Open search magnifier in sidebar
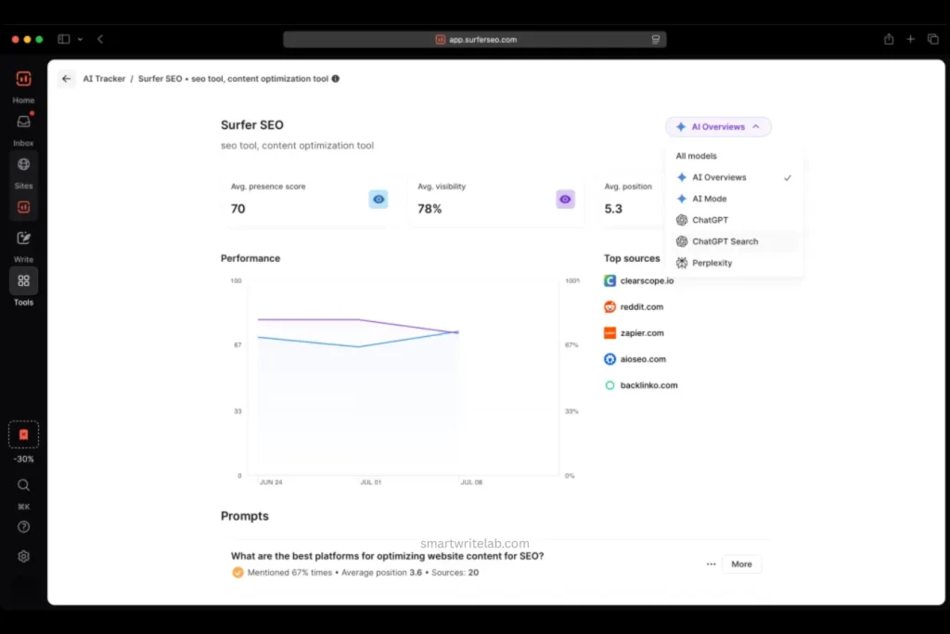 23,485
